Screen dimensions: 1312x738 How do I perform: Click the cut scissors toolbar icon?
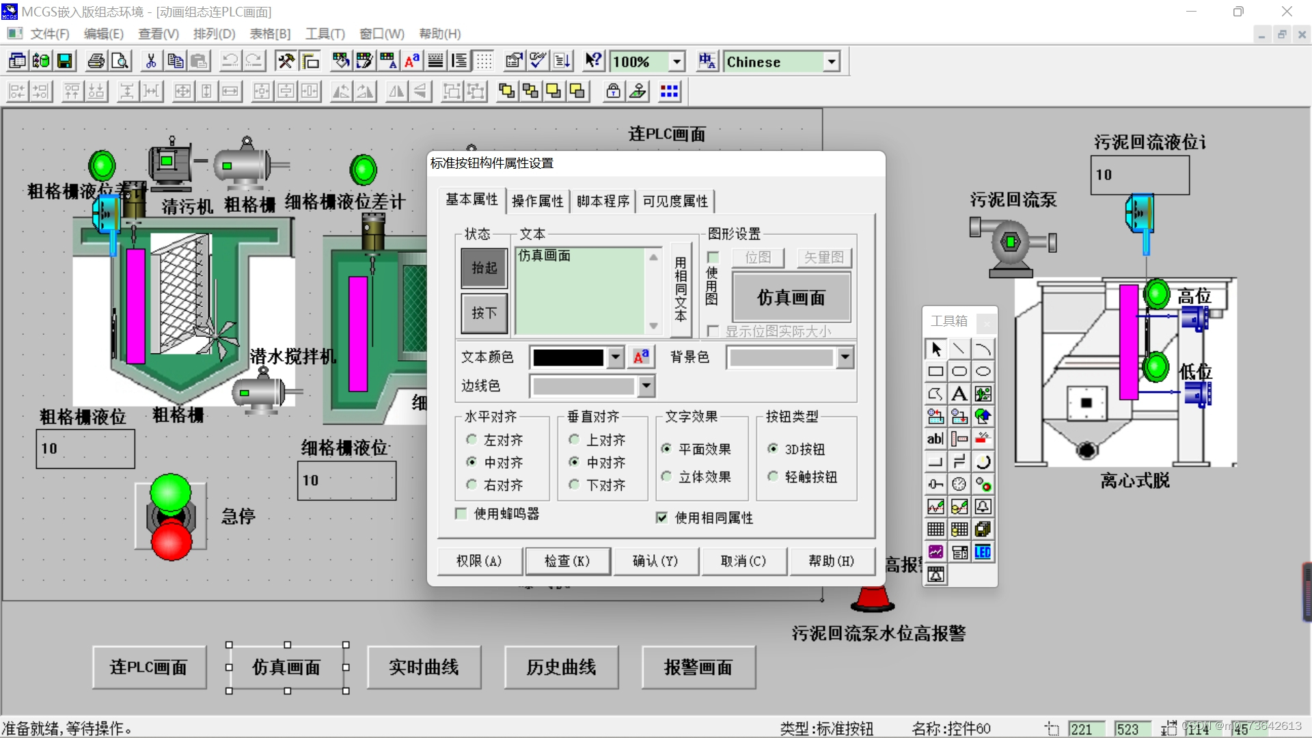[151, 61]
